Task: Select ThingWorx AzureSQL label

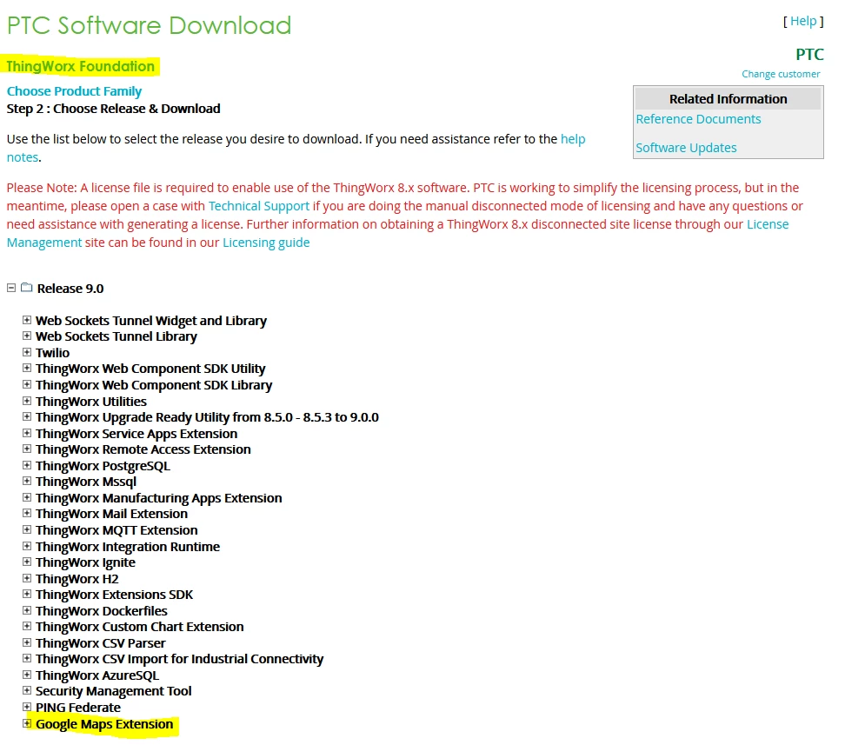Action: (x=97, y=675)
